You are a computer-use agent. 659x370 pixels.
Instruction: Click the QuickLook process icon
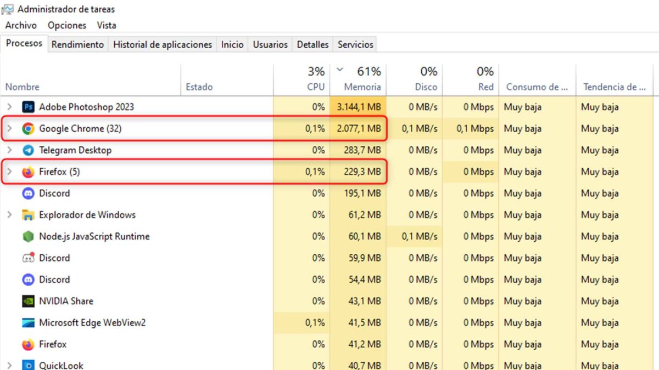point(28,365)
